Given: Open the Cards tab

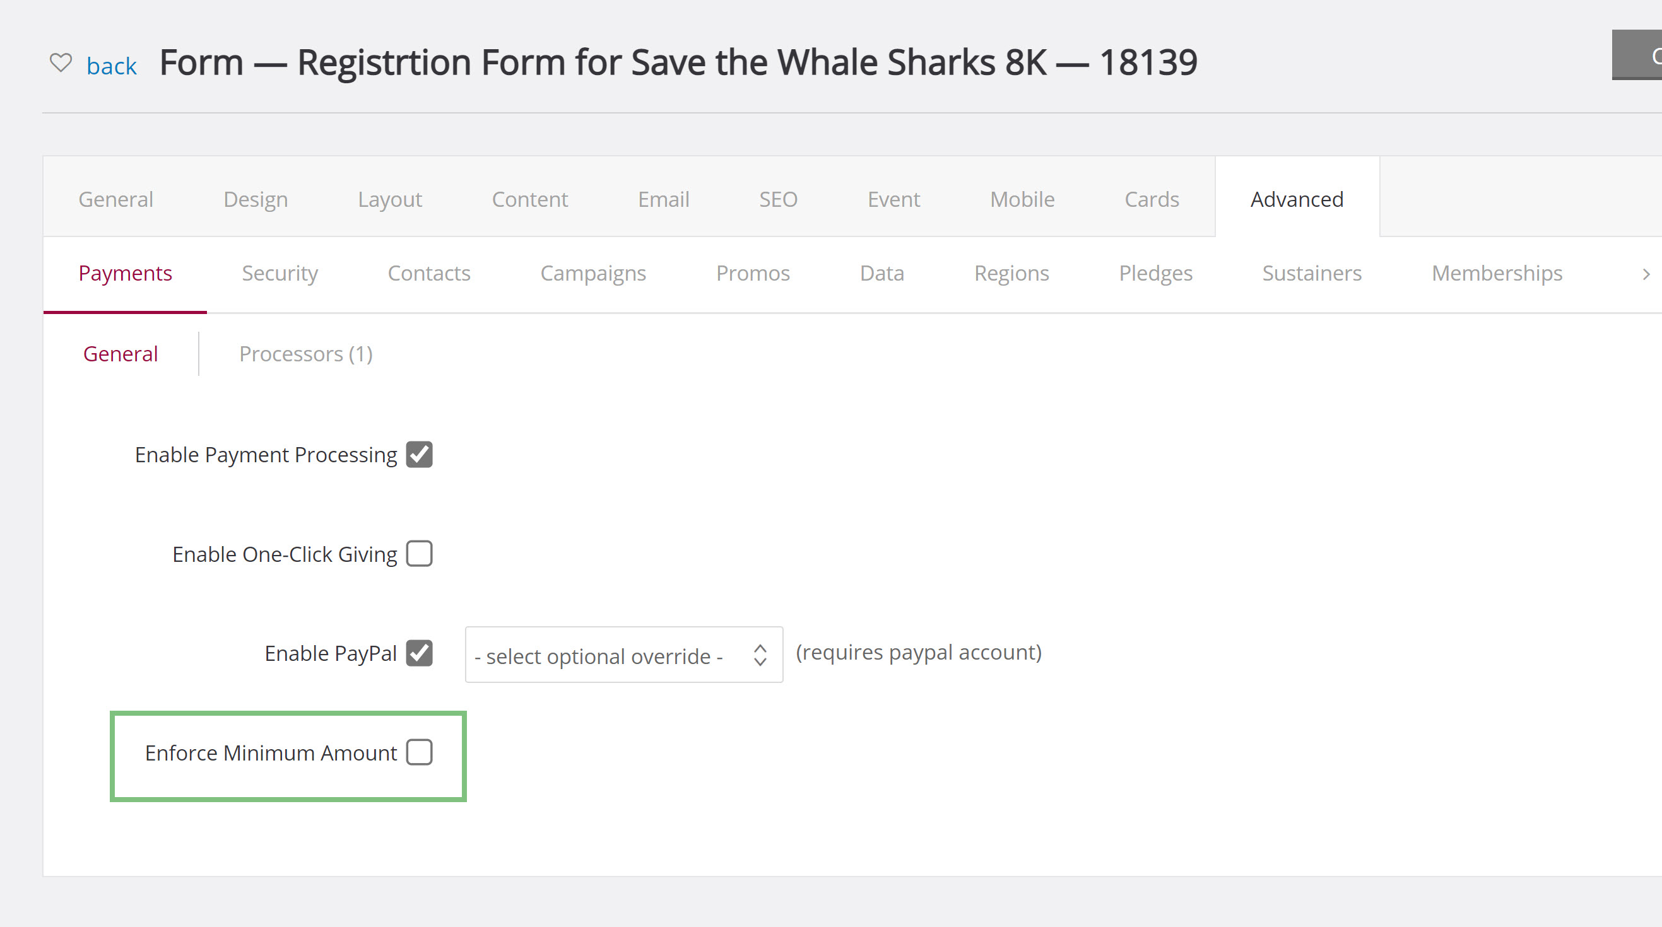Looking at the screenshot, I should [x=1152, y=199].
